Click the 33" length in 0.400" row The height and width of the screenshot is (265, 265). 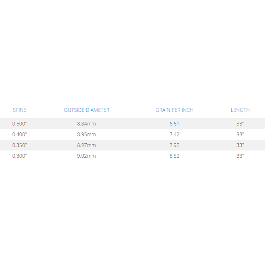coord(240,134)
